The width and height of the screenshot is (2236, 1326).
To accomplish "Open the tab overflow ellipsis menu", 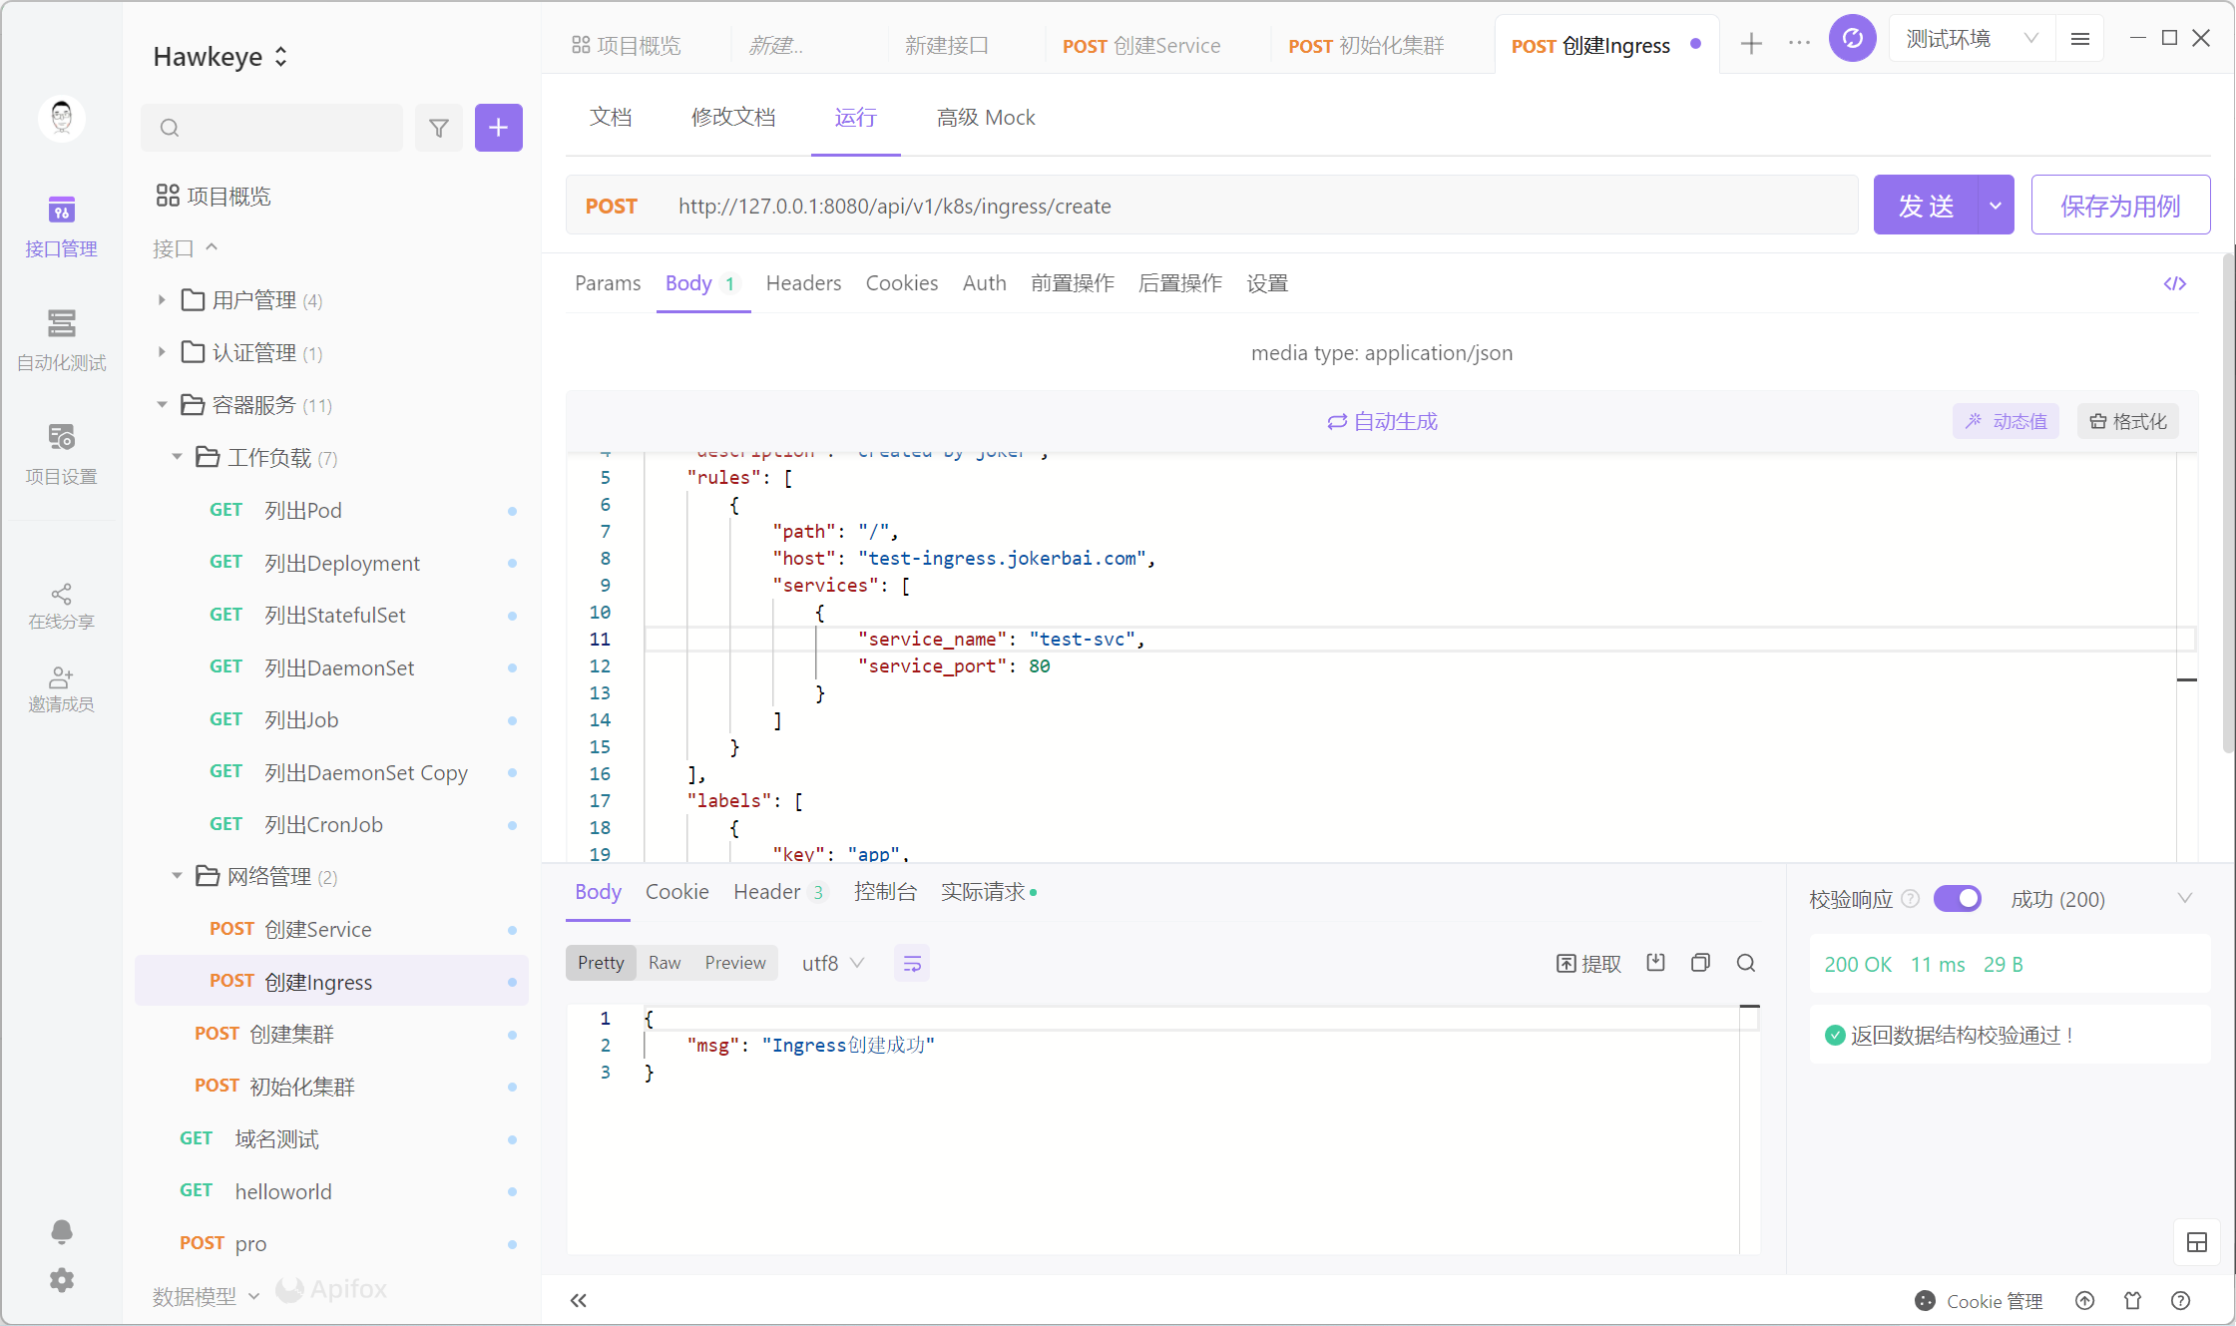I will [1800, 43].
